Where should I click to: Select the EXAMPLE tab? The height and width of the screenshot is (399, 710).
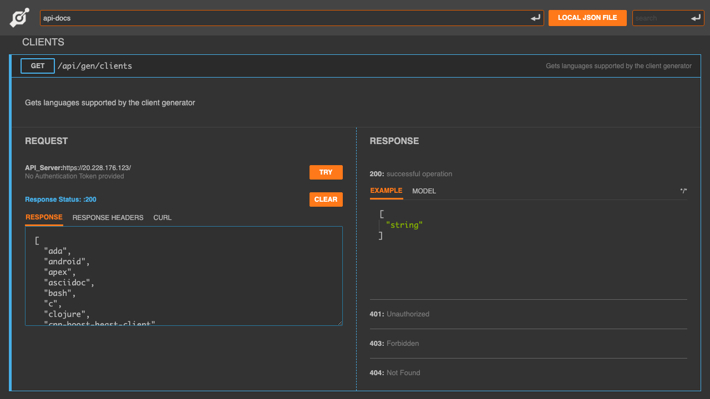click(386, 191)
